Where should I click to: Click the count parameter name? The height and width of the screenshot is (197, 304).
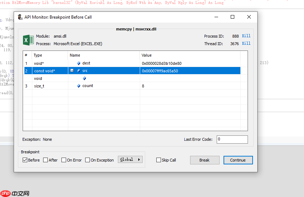click(88, 86)
